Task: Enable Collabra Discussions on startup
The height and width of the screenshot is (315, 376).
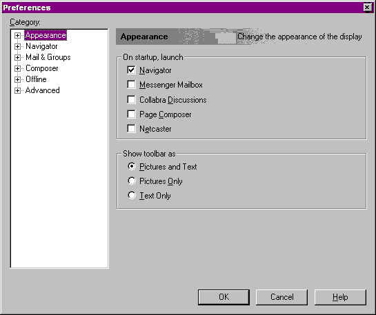Action: coord(131,100)
